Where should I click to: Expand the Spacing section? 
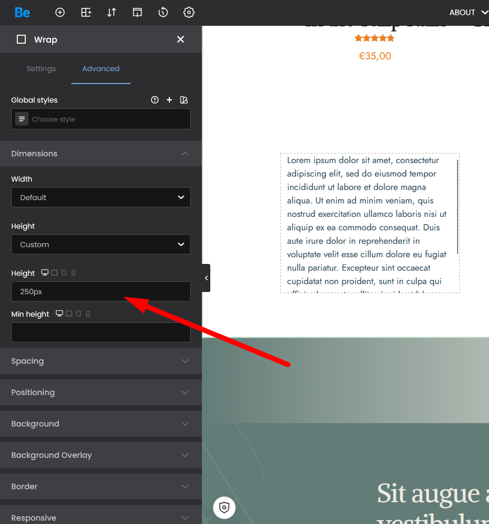click(x=101, y=361)
